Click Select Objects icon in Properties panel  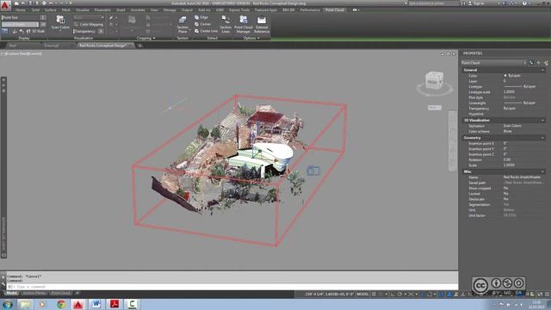click(538, 63)
